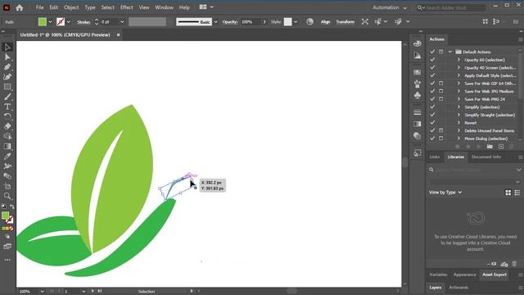Click the Align button
The height and width of the screenshot is (295, 524).
[x=325, y=22]
